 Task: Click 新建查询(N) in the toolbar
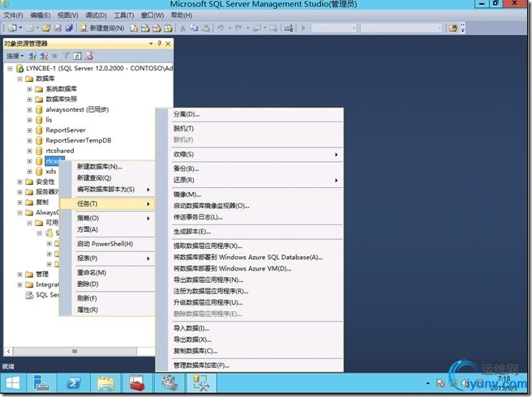pyautogui.click(x=102, y=28)
